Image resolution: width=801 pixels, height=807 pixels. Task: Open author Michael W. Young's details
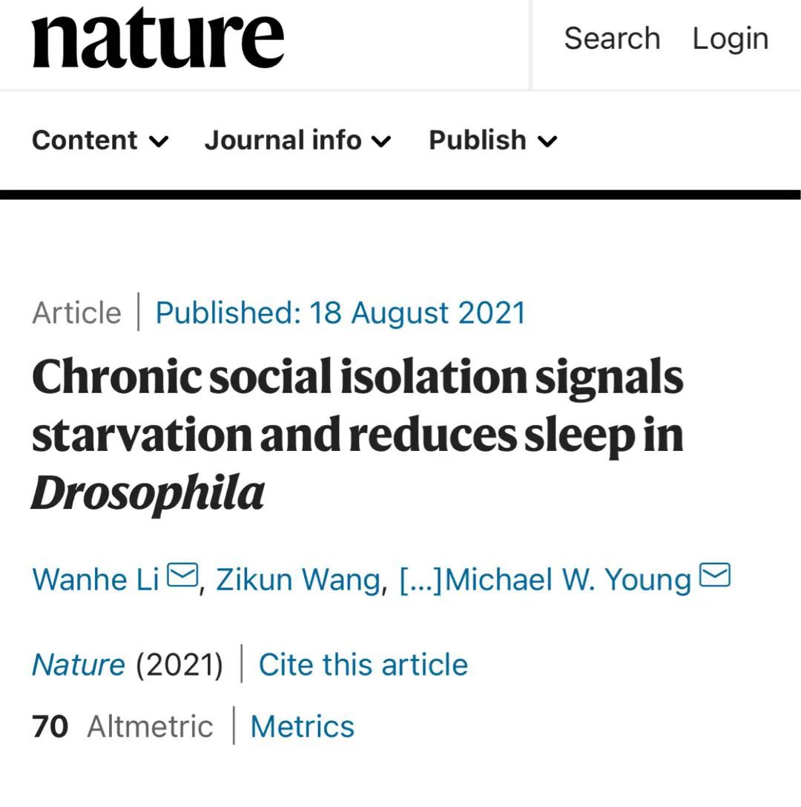(x=568, y=579)
